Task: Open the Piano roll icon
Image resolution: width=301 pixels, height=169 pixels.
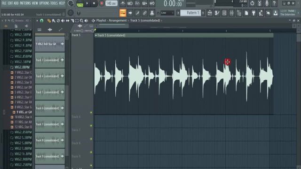Action: click(x=217, y=13)
